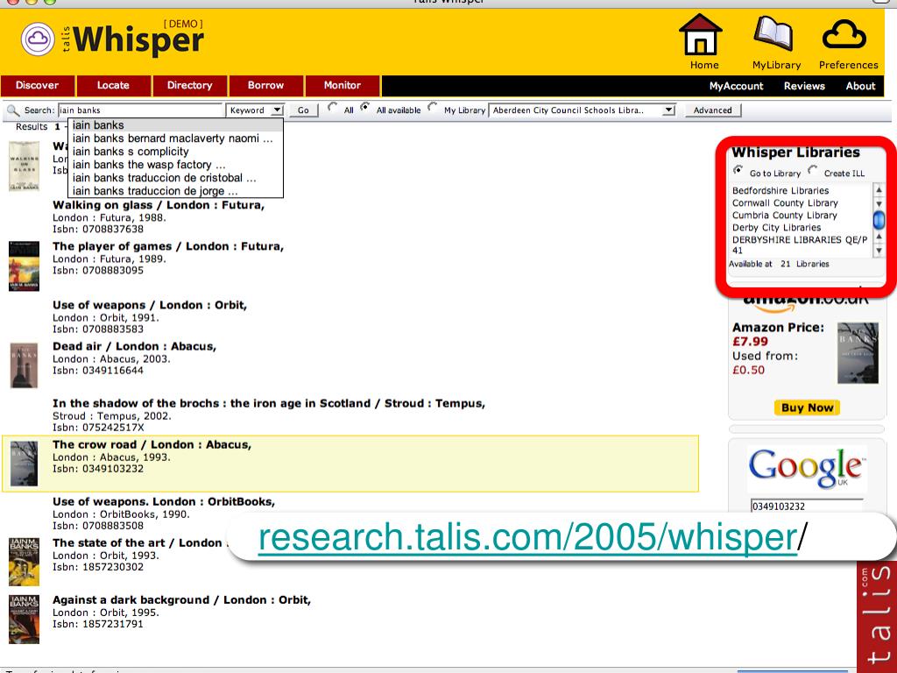Click Against a dark background cover thumbnail

point(24,620)
